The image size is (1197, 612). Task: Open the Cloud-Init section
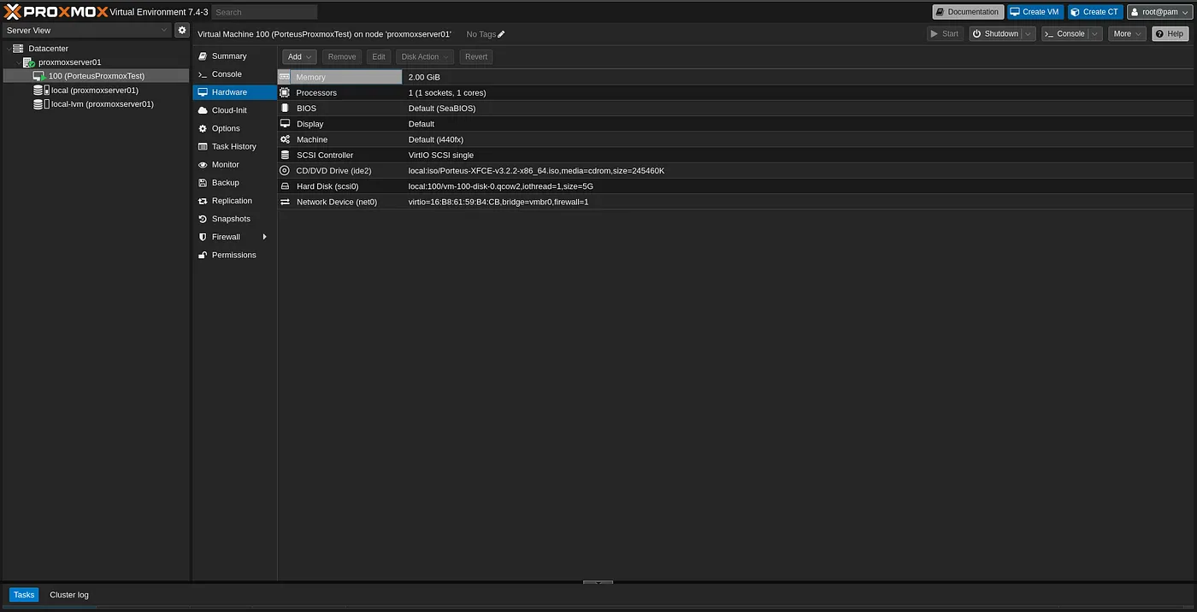pos(228,110)
